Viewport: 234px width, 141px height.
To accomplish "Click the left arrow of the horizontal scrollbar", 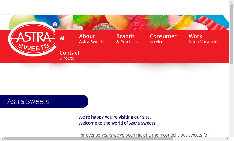I will click(x=2, y=139).
